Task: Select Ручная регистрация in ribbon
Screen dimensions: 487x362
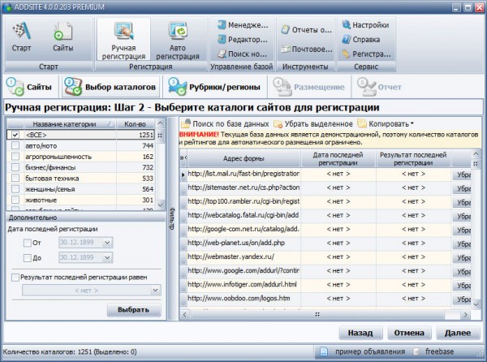Action: coord(123,40)
